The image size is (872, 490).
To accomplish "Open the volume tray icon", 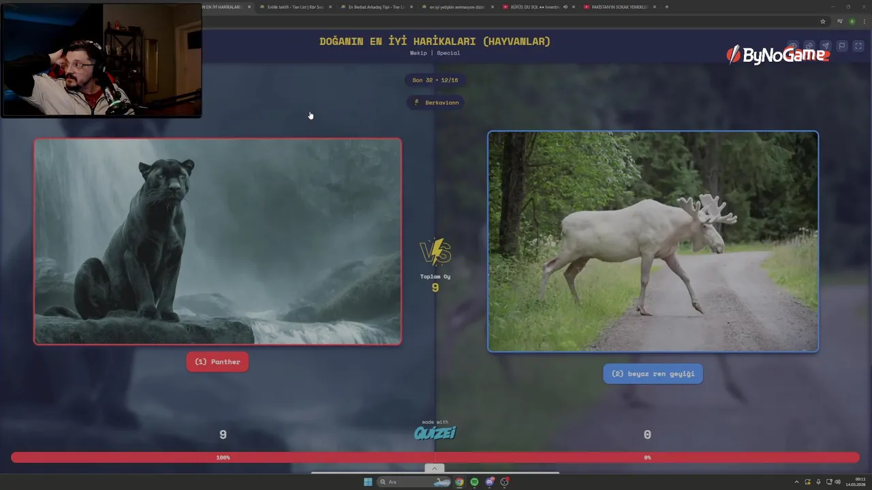I will pyautogui.click(x=837, y=482).
